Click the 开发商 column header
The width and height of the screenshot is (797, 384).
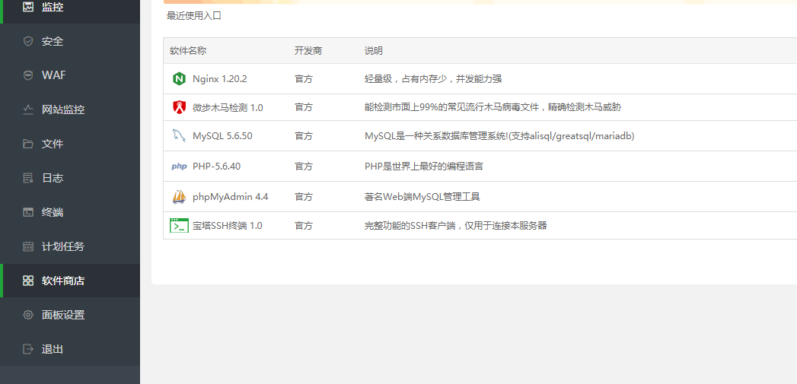tap(308, 51)
